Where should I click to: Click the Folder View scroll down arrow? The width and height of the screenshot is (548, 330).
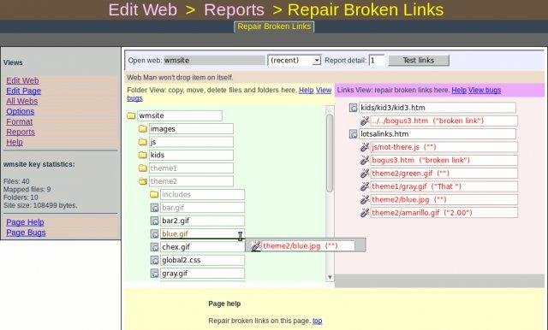(330, 277)
